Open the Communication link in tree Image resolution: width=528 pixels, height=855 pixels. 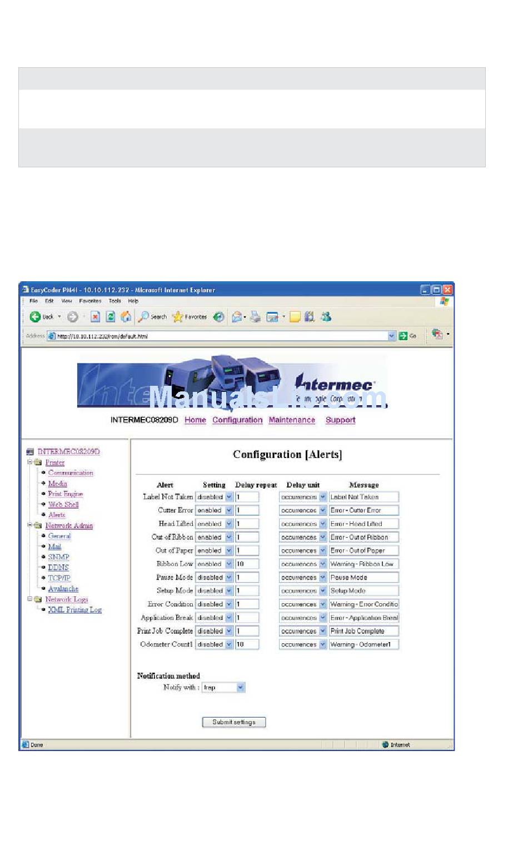(71, 473)
